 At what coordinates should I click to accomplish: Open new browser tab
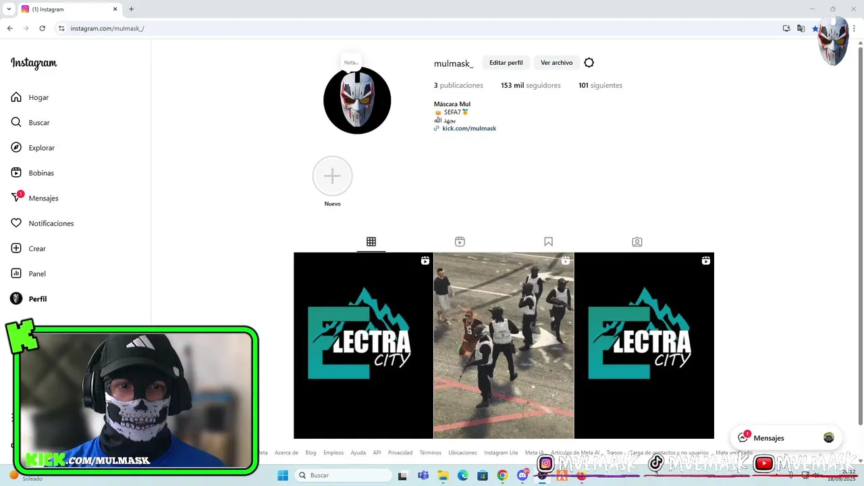coord(131,9)
